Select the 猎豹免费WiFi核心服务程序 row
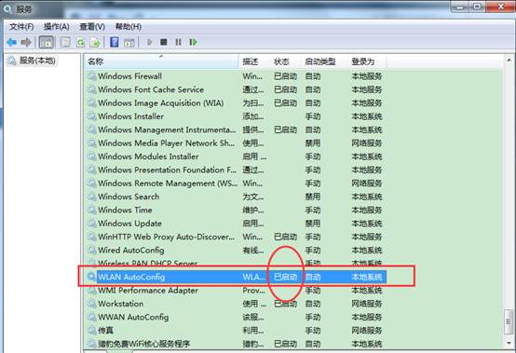Image resolution: width=516 pixels, height=353 pixels. pos(237,344)
